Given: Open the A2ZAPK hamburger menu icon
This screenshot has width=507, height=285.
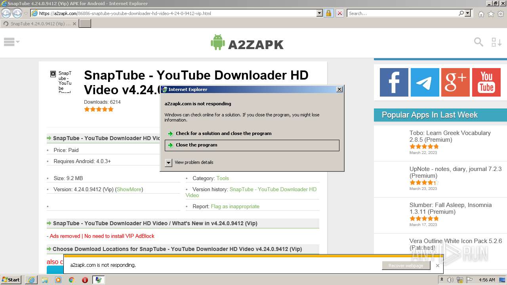Looking at the screenshot, I should pos(9,42).
